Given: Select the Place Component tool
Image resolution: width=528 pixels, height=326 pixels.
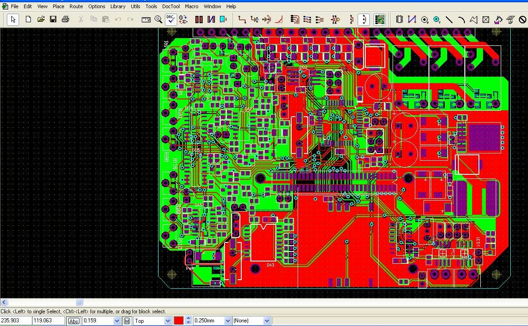Looking at the screenshot, I should point(399,20).
